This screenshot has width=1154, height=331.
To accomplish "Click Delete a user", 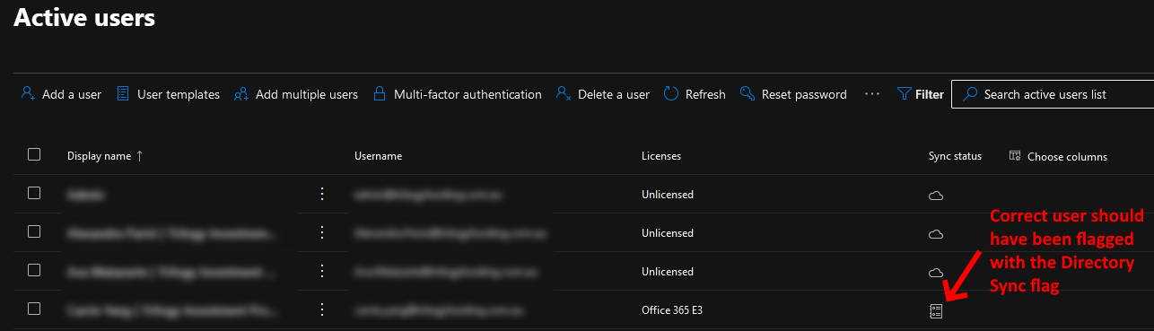I will tap(602, 94).
